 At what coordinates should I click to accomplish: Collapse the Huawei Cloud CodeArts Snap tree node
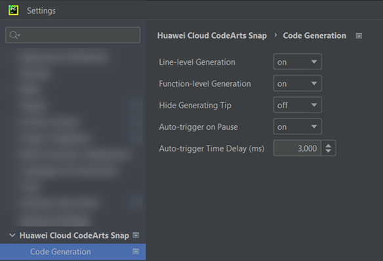[x=12, y=235]
